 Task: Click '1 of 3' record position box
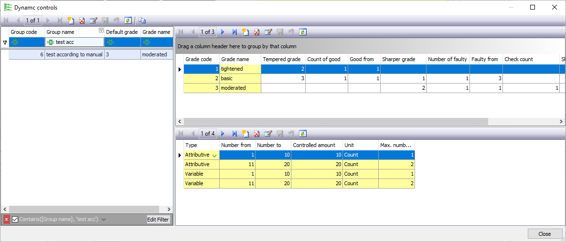point(208,32)
